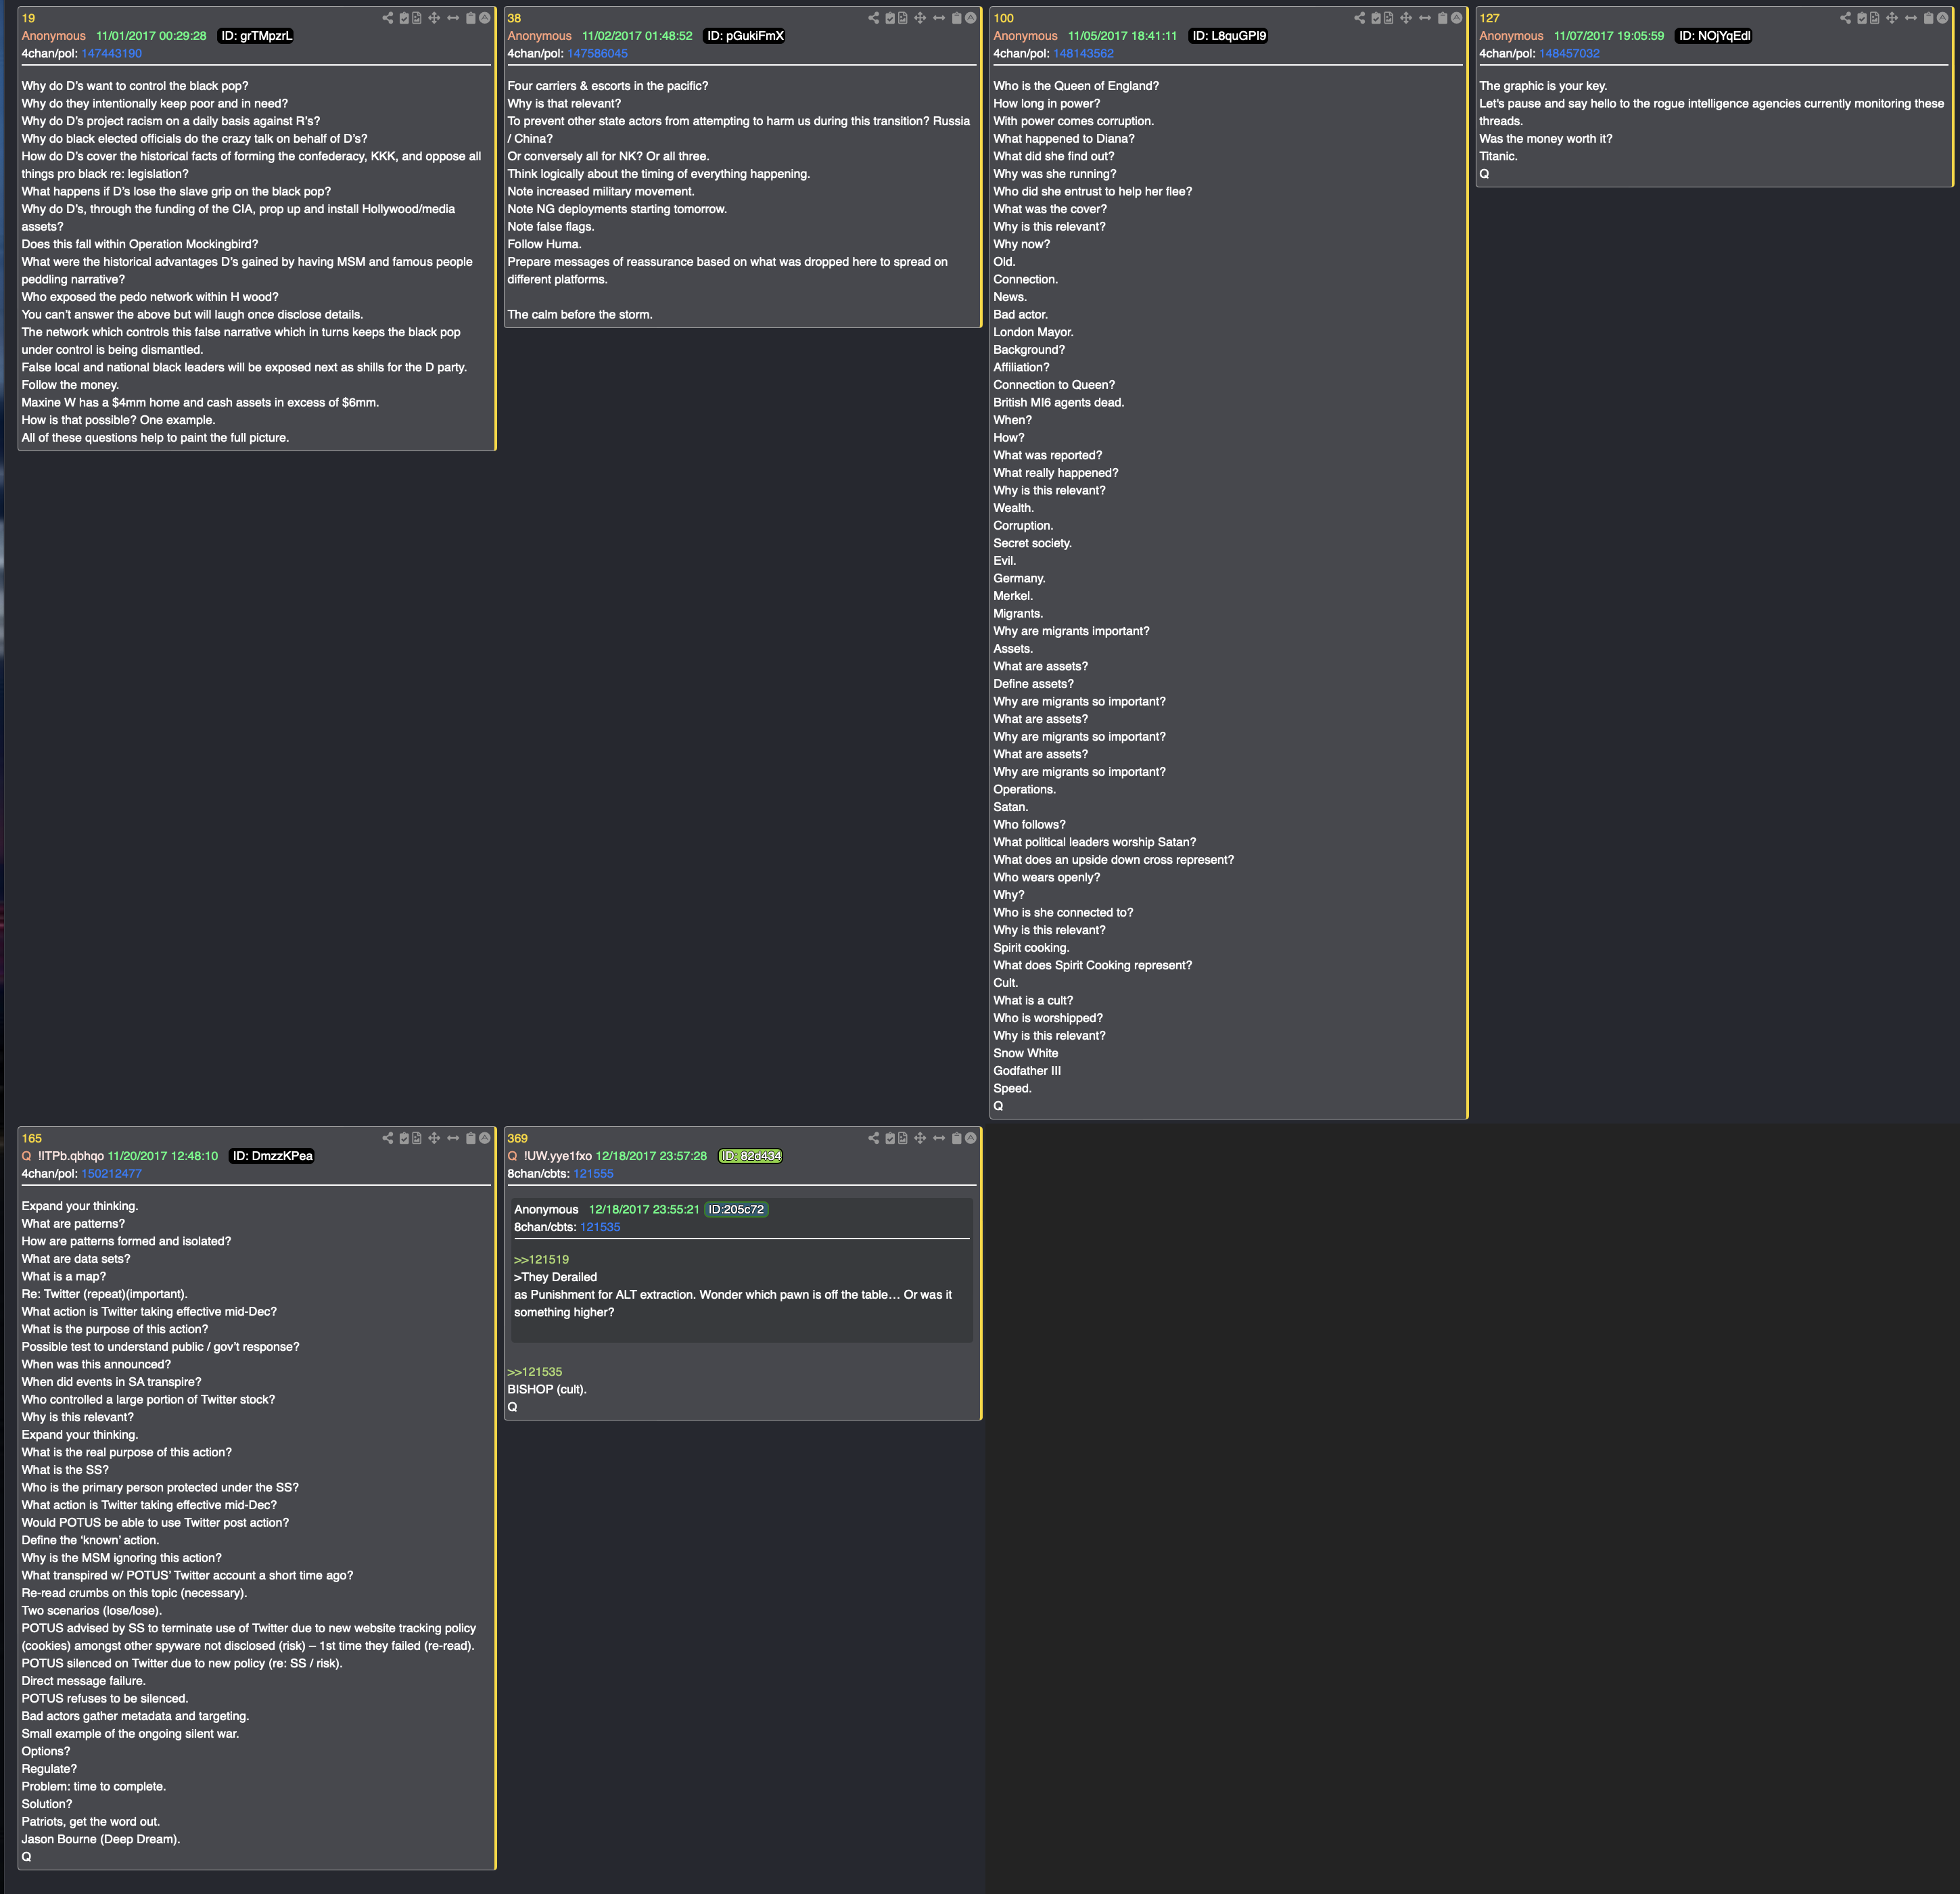Share post 127 using its share icon

pos(1846,18)
